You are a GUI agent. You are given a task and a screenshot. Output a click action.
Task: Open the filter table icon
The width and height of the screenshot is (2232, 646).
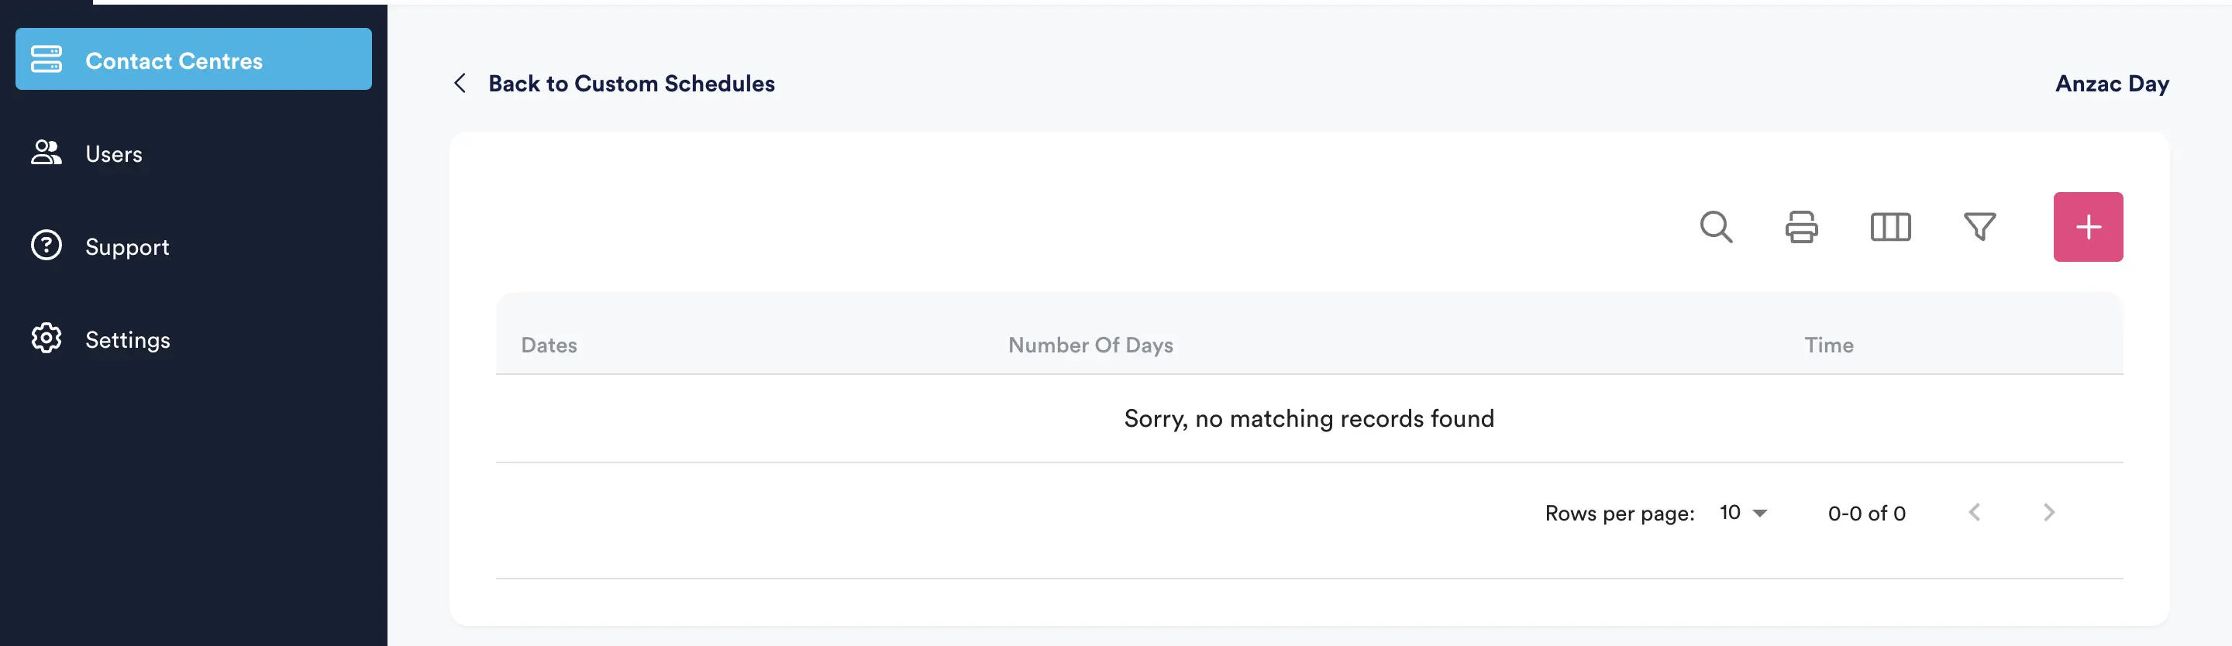pyautogui.click(x=1981, y=228)
